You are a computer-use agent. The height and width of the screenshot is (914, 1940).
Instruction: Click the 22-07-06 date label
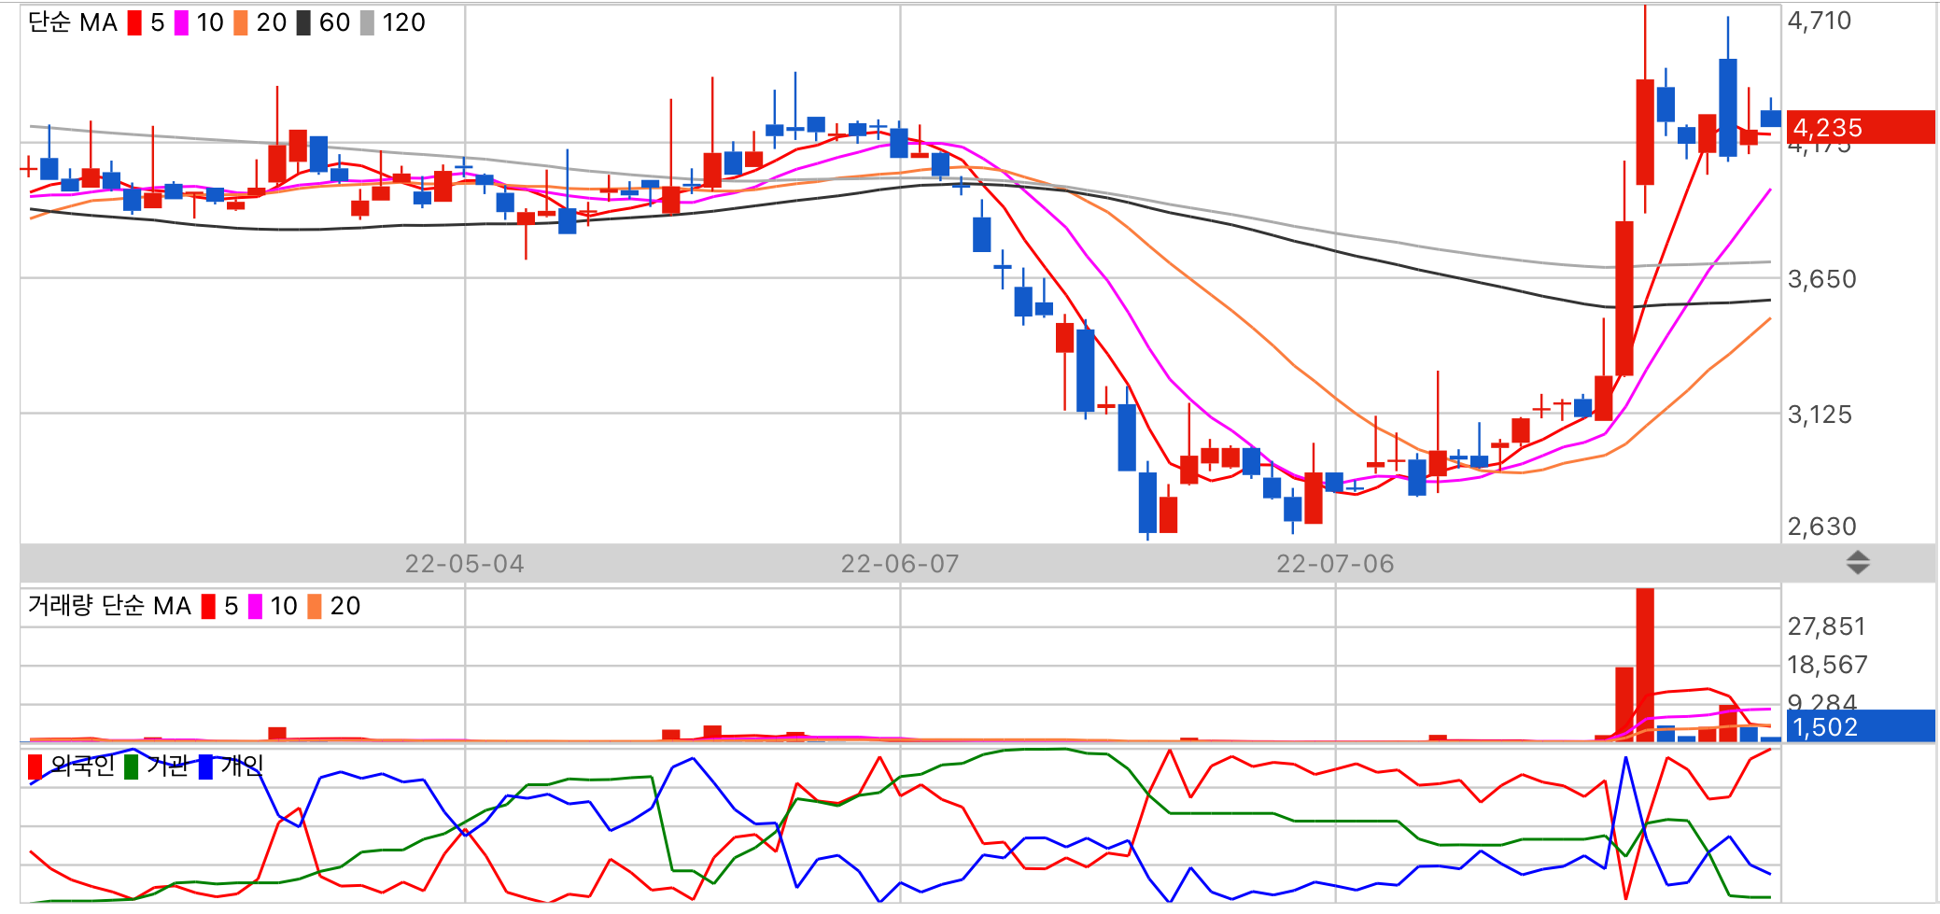point(1336,564)
